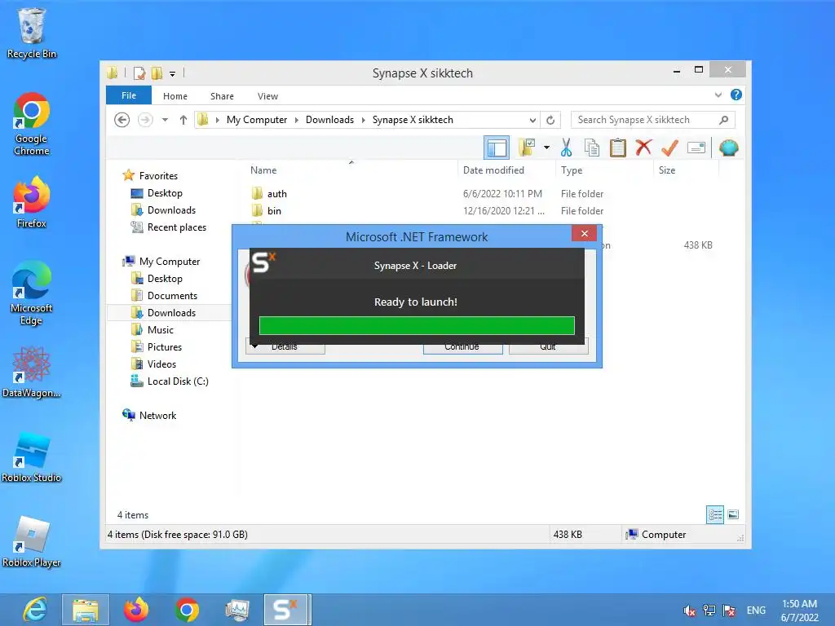
Task: Click the clipboard Paste icon
Action: pos(618,148)
